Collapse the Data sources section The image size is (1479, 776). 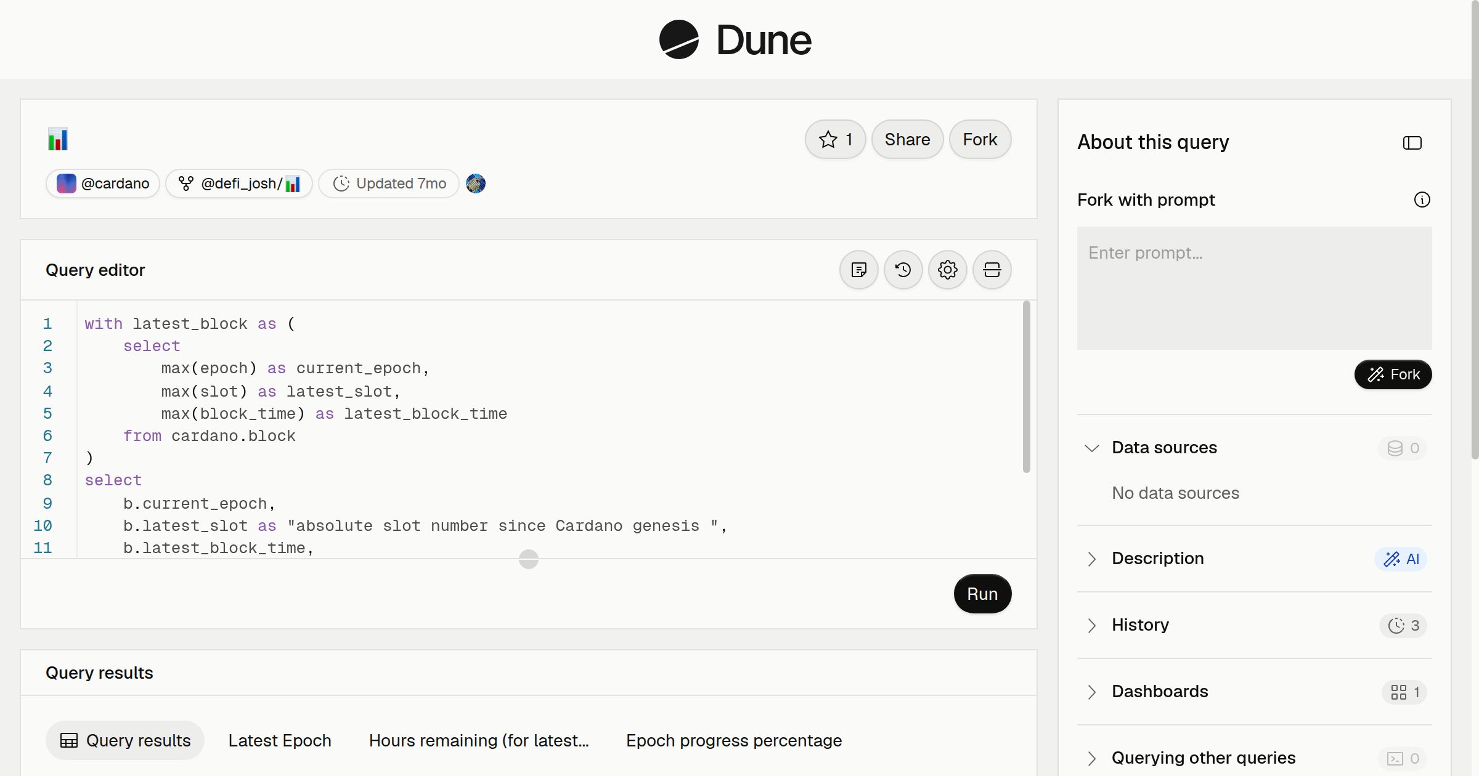pyautogui.click(x=1091, y=448)
